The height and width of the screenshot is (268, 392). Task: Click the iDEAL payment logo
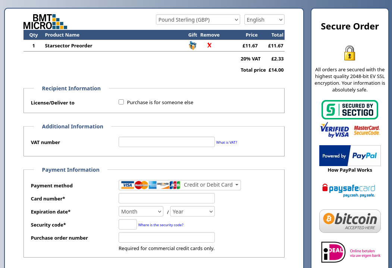click(351, 252)
